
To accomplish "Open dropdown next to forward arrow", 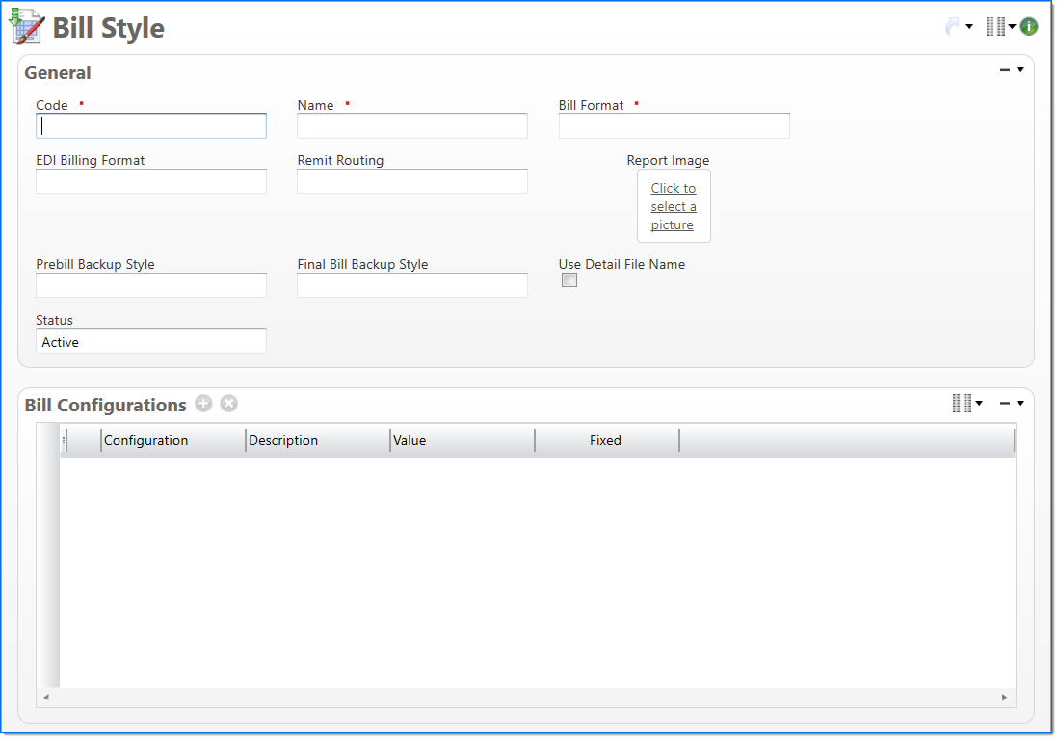I will click(x=969, y=27).
